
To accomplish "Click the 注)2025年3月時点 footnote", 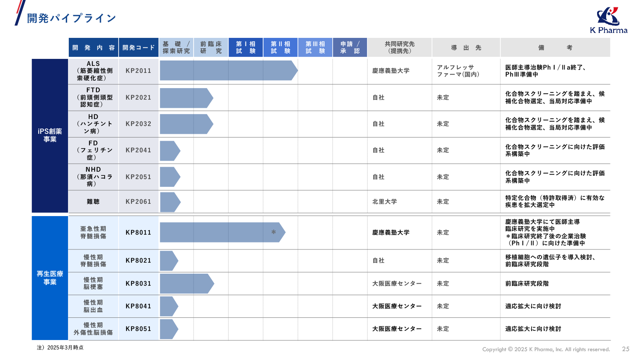I will (60, 347).
